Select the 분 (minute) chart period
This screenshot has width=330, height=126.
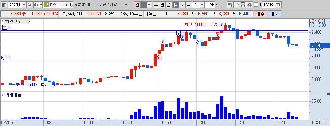click(x=175, y=4)
